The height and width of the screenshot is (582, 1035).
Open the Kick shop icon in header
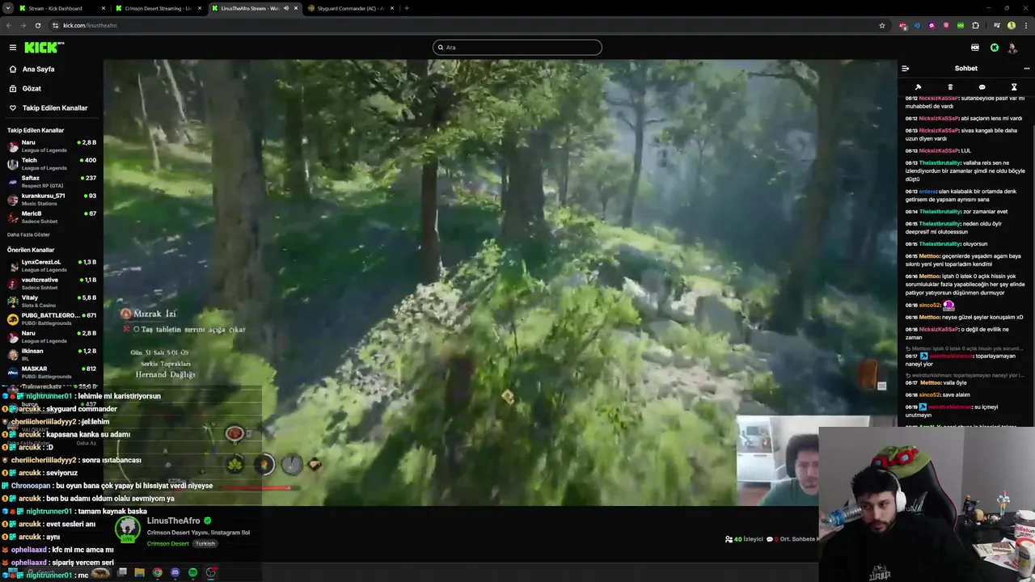tap(975, 48)
